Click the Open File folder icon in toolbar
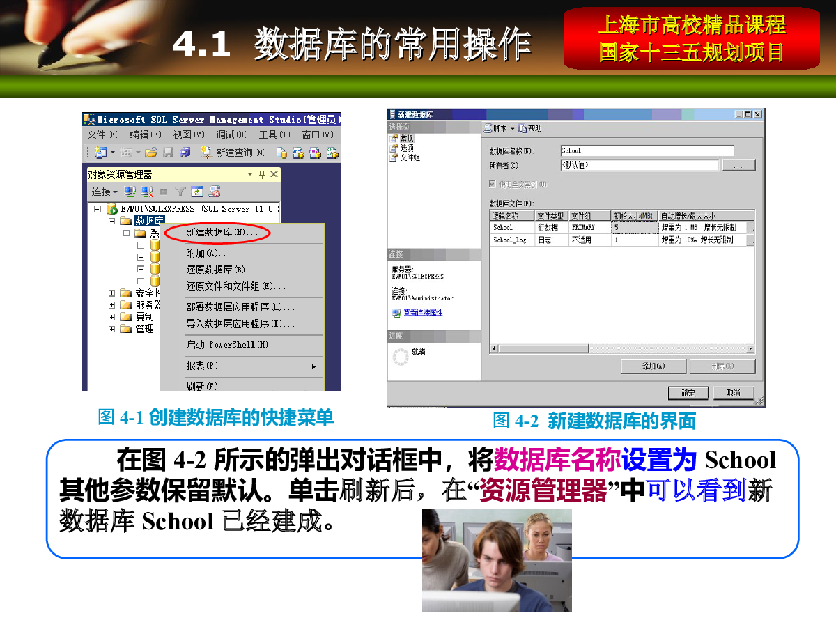 (x=150, y=153)
